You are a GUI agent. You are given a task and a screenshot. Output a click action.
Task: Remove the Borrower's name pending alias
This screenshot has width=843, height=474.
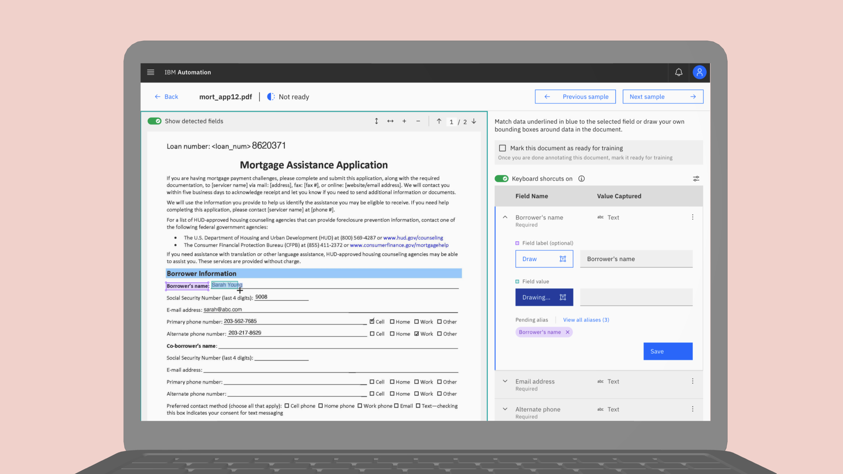(x=568, y=332)
